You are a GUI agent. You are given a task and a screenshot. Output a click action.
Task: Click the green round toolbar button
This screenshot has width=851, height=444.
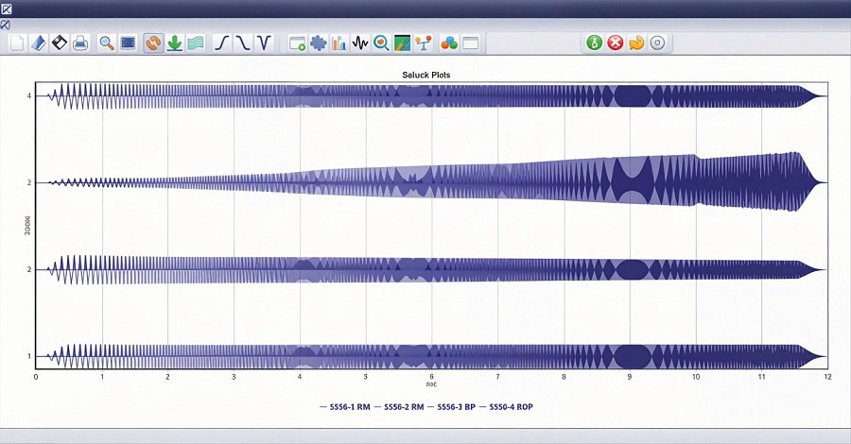tap(595, 43)
